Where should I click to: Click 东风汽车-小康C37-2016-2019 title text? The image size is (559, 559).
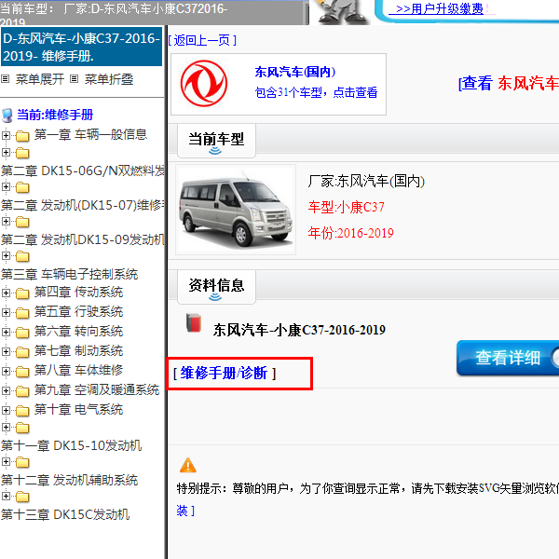299,330
